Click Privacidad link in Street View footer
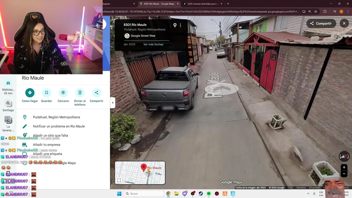The image size is (352, 198). pyautogui.click(x=314, y=188)
